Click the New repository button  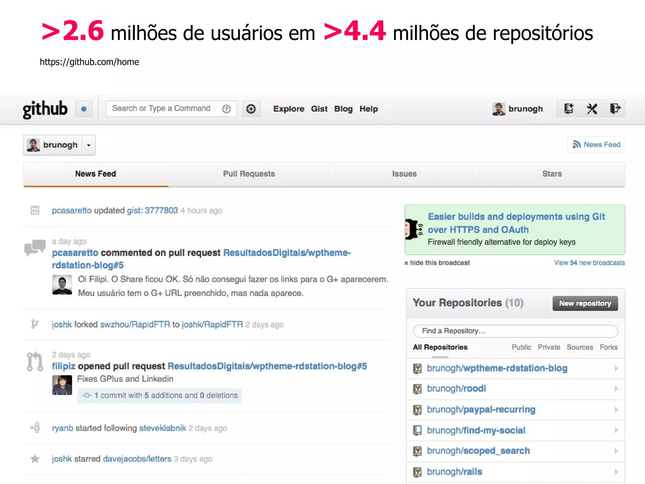[x=585, y=303]
